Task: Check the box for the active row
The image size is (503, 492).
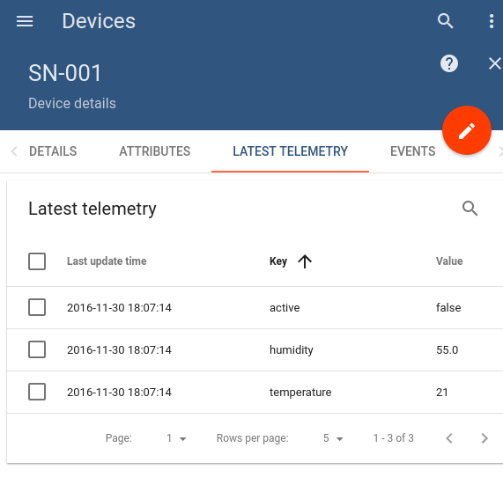Action: (37, 307)
